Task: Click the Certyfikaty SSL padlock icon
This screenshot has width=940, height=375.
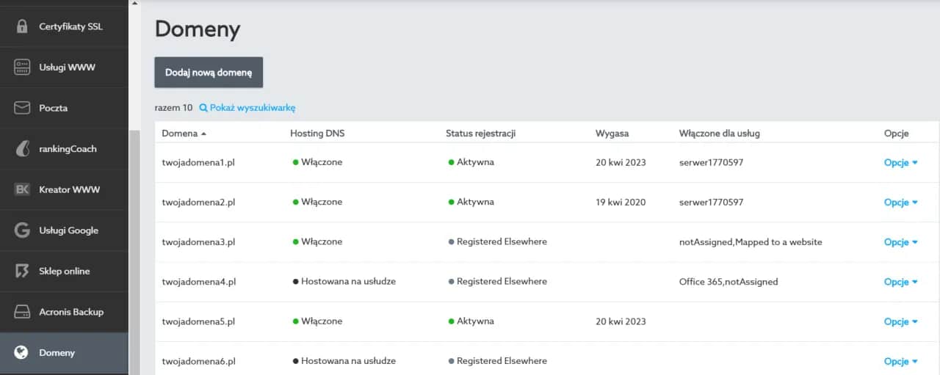Action: pyautogui.click(x=22, y=26)
